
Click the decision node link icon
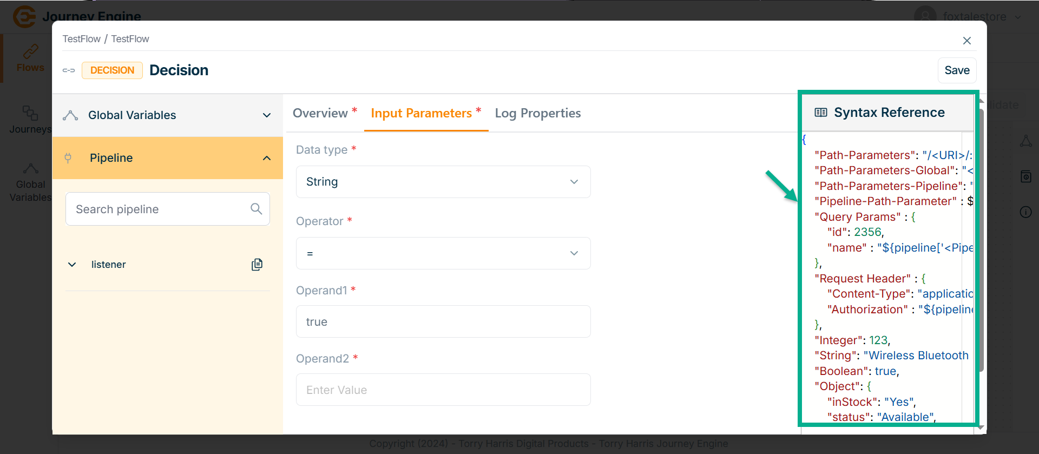[69, 70]
